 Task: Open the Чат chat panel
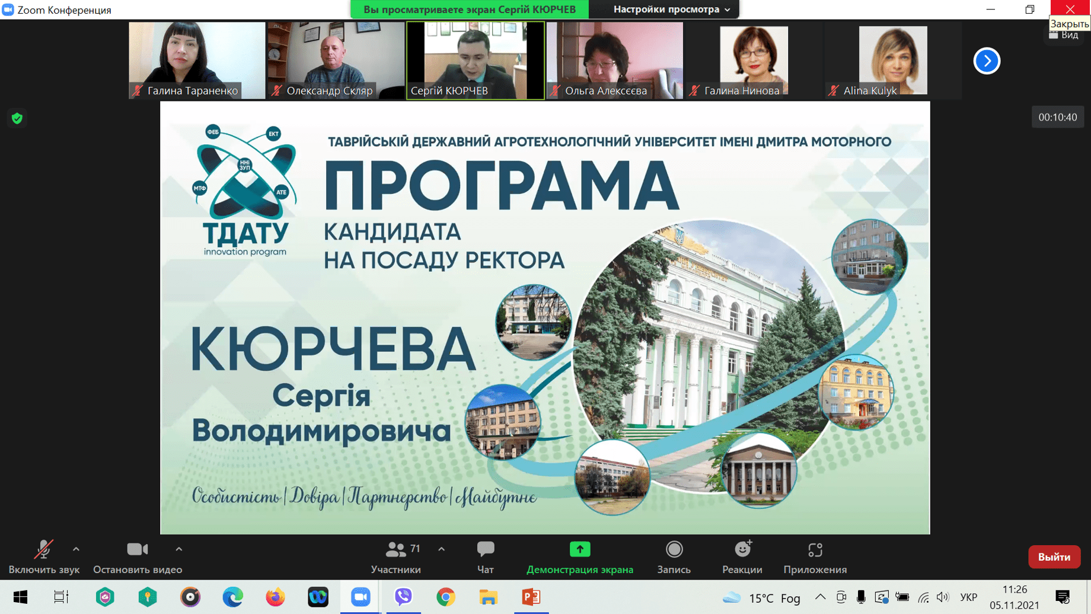[x=486, y=557]
